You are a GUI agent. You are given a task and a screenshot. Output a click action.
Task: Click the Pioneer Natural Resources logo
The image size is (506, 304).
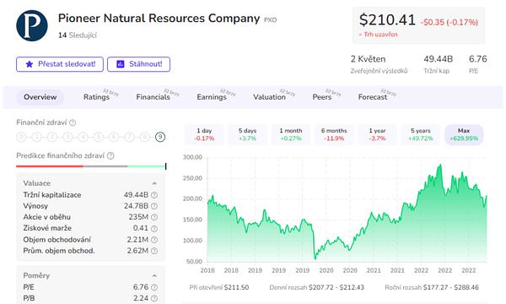pos(32,25)
